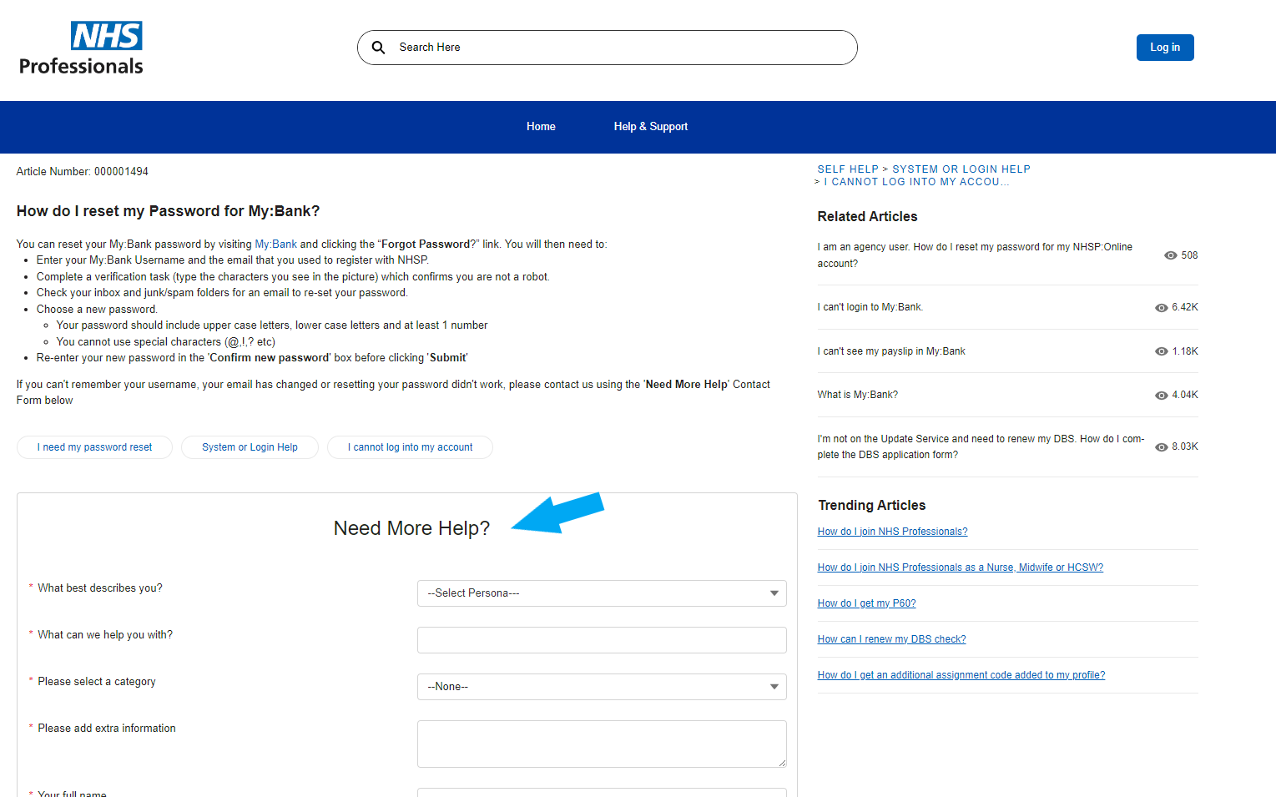Click the chevron arrow on the Select Persona field
Viewport: 1276px width, 797px height.
point(773,593)
